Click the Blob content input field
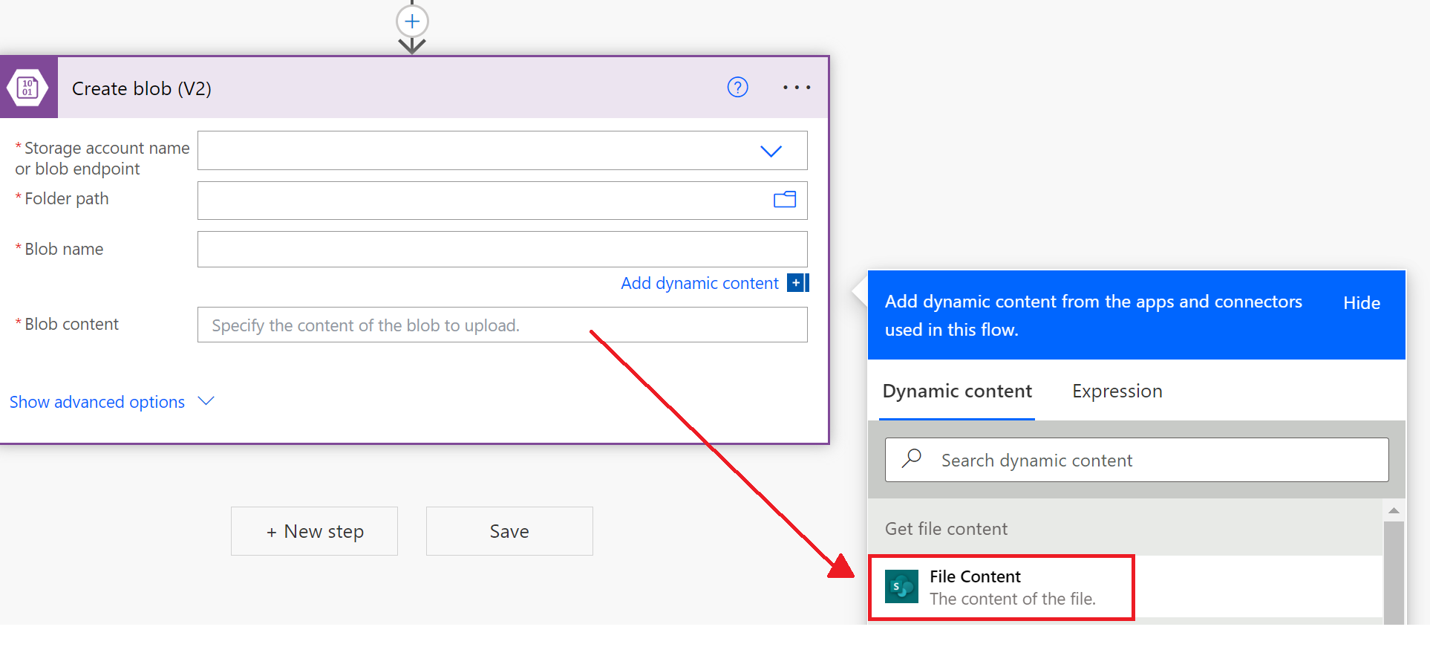Image resolution: width=1430 pixels, height=647 pixels. click(x=502, y=325)
